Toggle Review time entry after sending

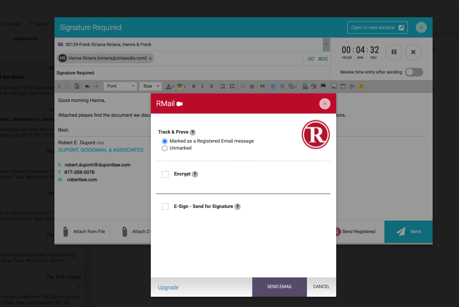(x=414, y=72)
